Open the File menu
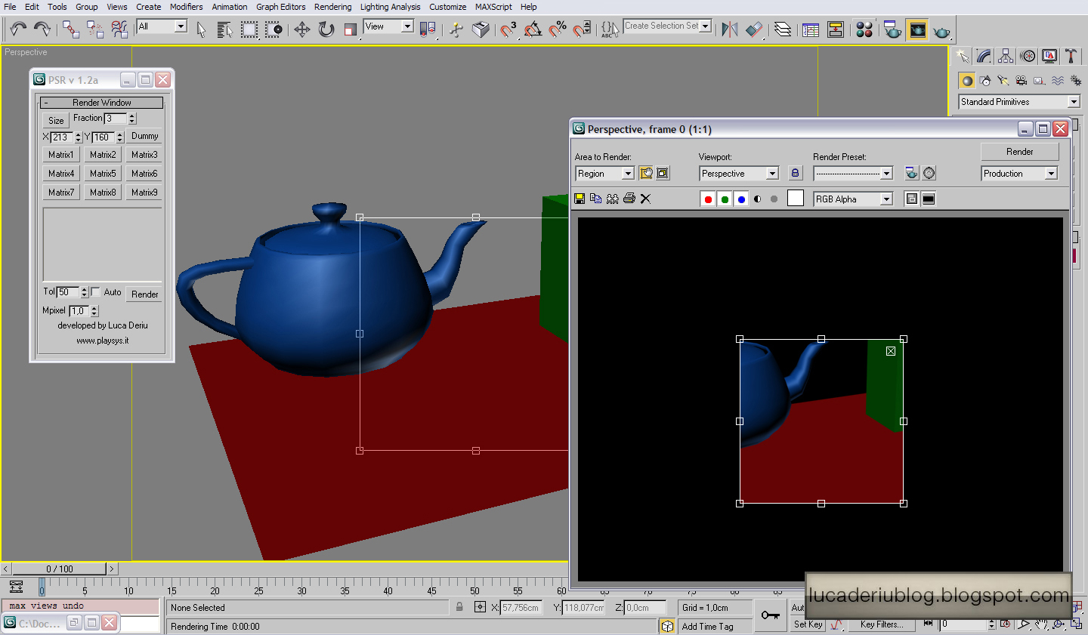The image size is (1088, 635). tap(10, 7)
